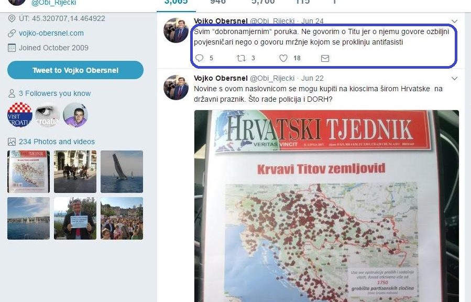Click the @Obi_Rijecki handle on the Jun 22 tweet

click(x=272, y=78)
